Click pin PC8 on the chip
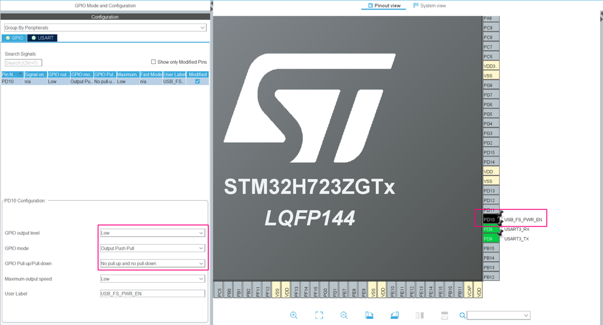603x325 pixels. tap(491, 37)
